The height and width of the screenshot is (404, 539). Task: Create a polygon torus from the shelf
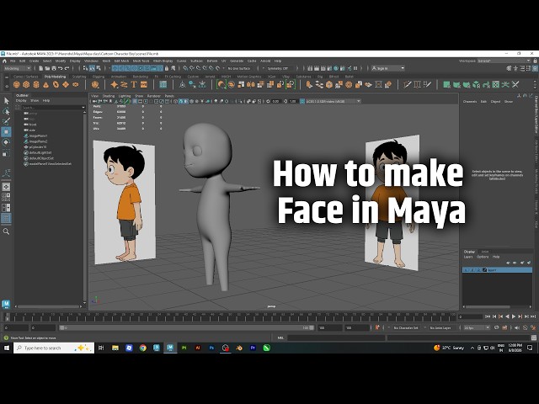coord(56,84)
